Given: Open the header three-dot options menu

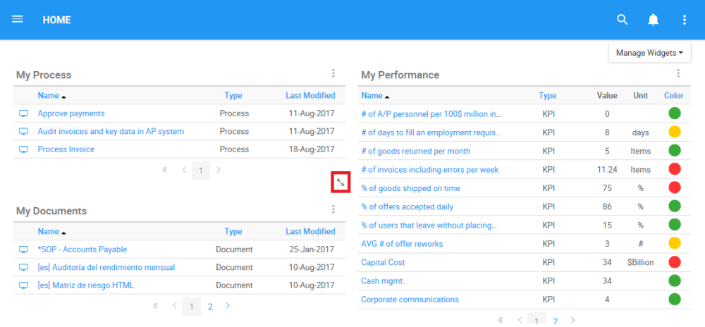Looking at the screenshot, I should coord(684,20).
